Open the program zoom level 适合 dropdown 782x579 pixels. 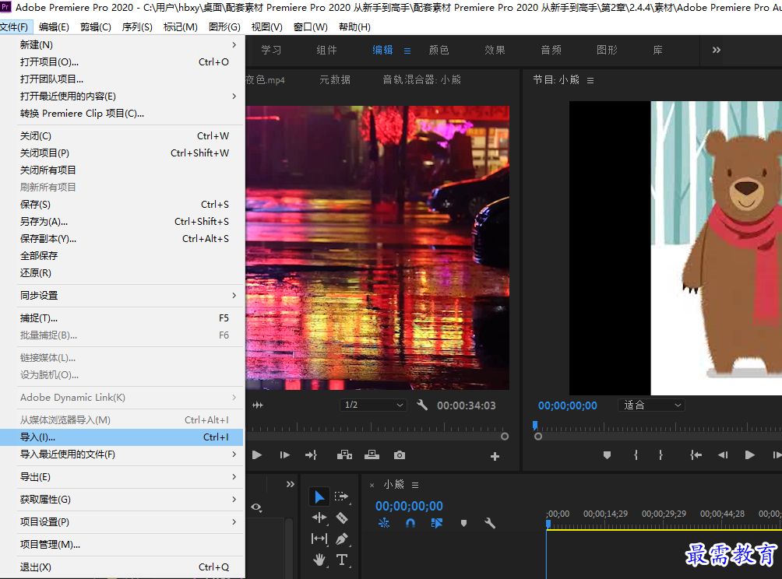[x=651, y=405]
